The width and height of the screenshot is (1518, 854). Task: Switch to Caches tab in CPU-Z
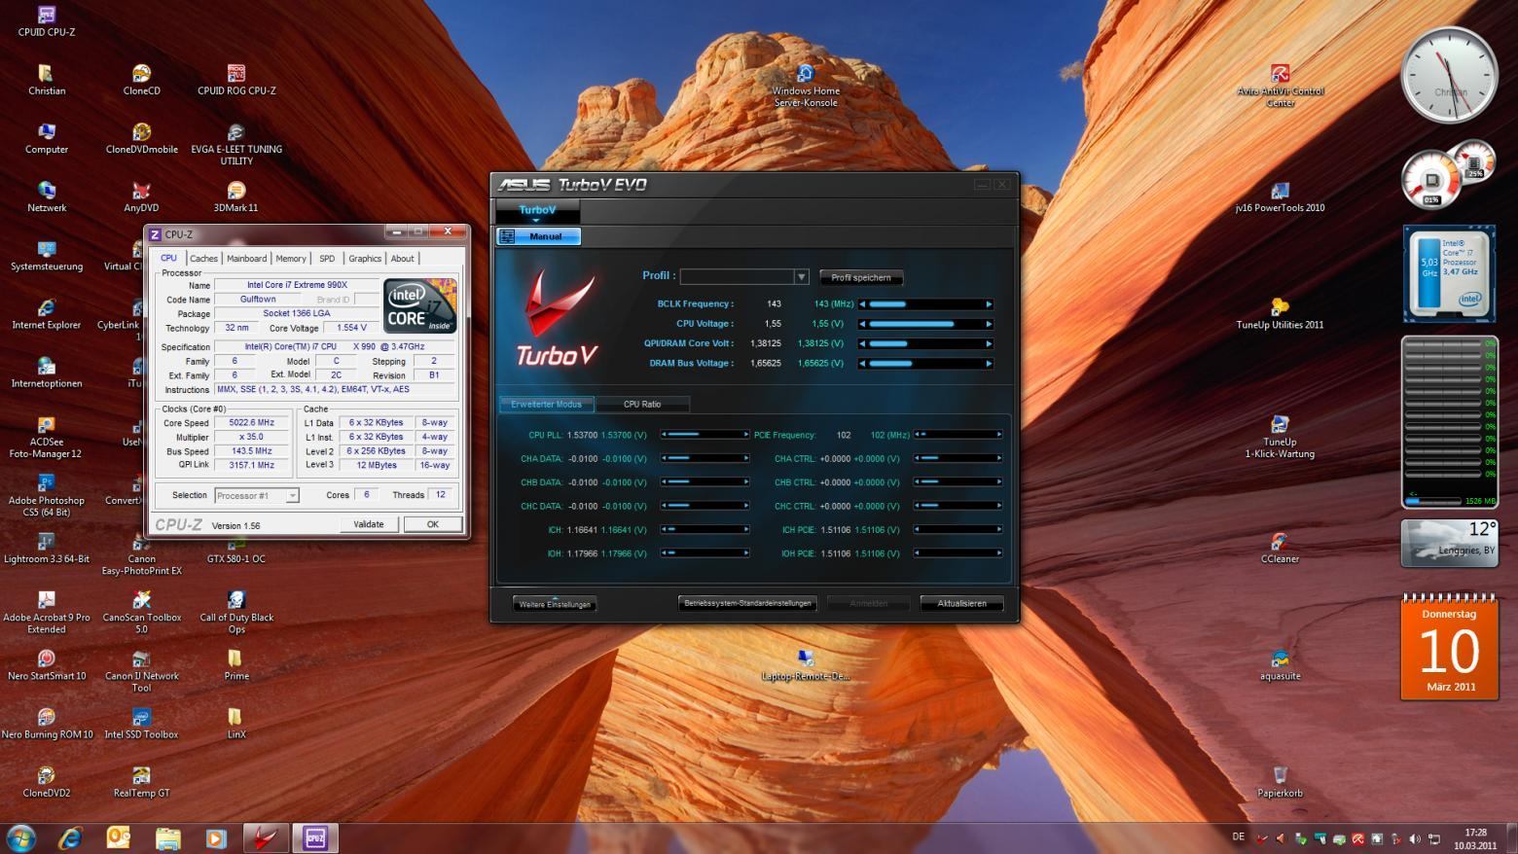pyautogui.click(x=203, y=258)
